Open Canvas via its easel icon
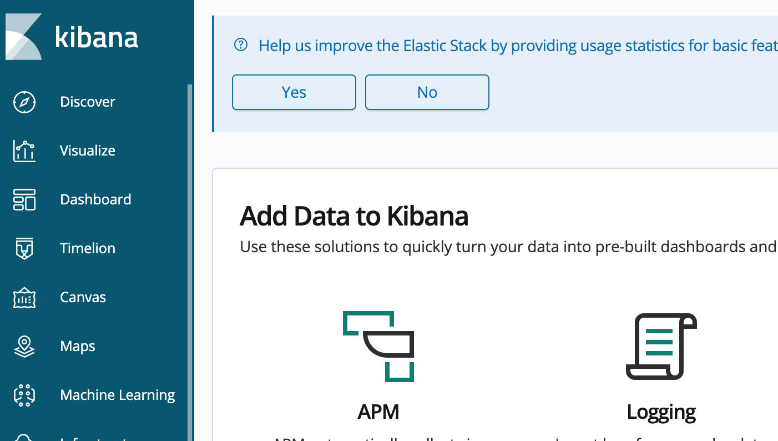 pyautogui.click(x=24, y=298)
